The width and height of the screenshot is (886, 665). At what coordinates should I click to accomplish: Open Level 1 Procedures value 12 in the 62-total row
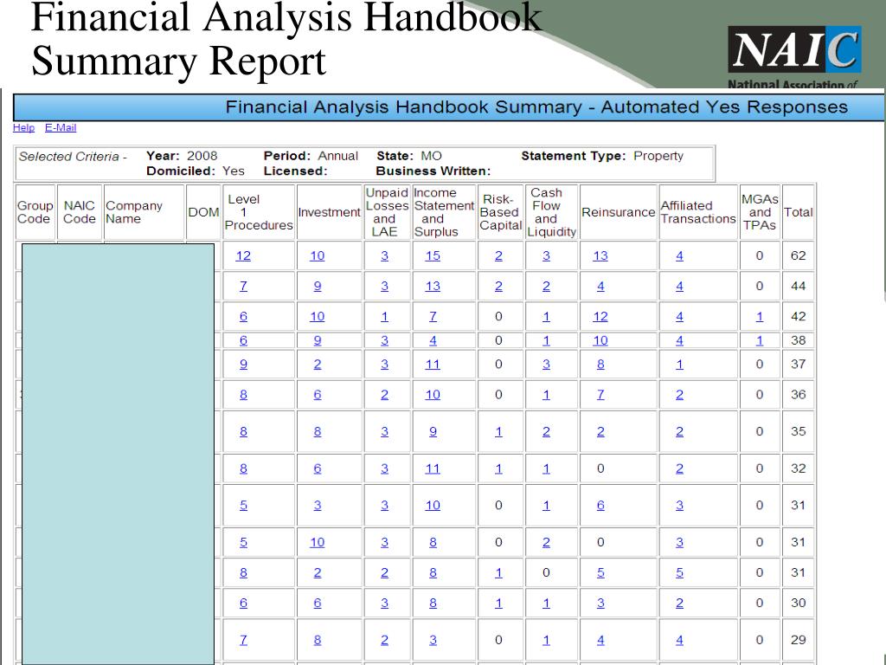(x=243, y=255)
